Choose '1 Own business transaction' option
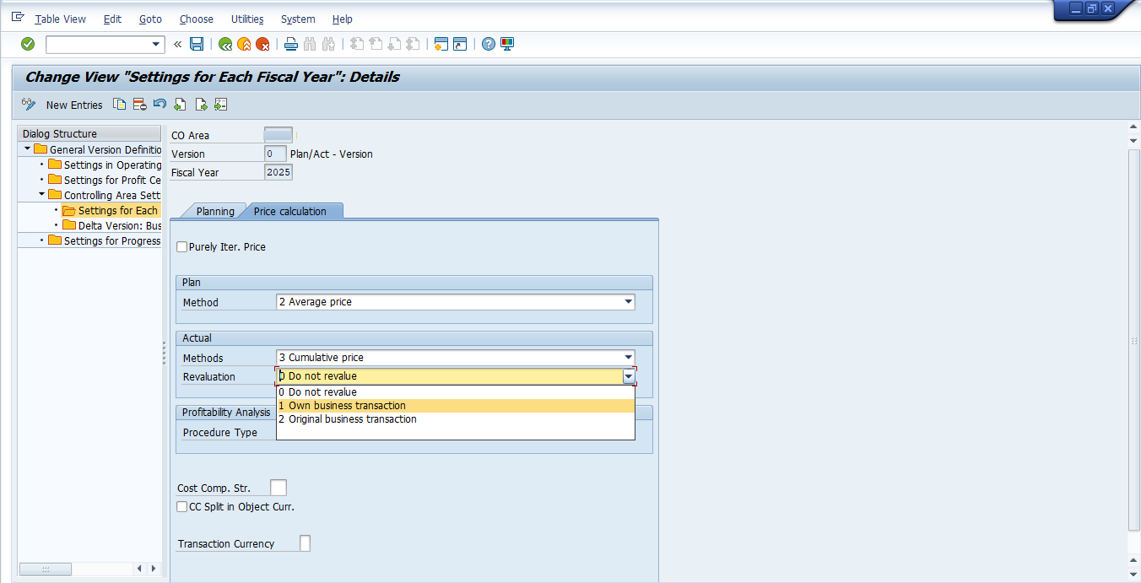Screen dimensions: 1141x583 tap(456, 406)
